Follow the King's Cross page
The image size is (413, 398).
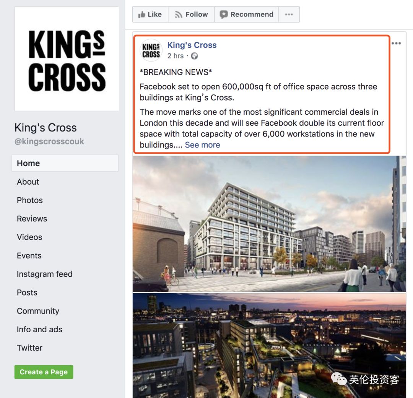click(x=191, y=15)
